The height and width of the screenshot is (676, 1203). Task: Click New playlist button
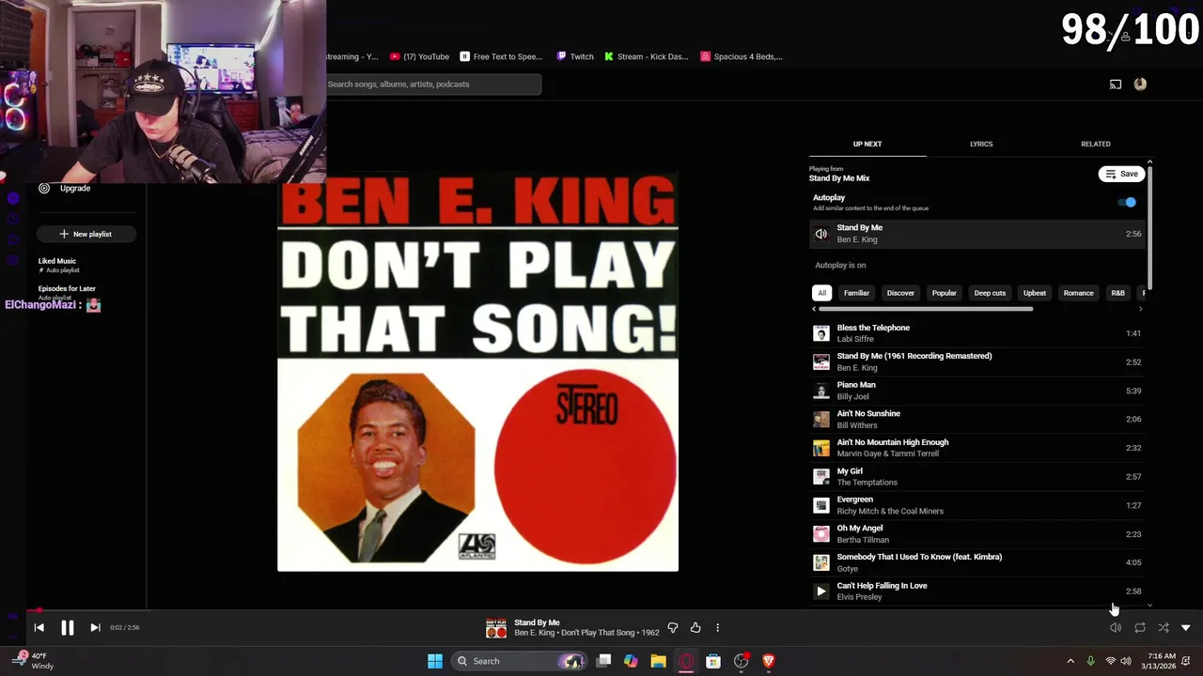pos(86,234)
